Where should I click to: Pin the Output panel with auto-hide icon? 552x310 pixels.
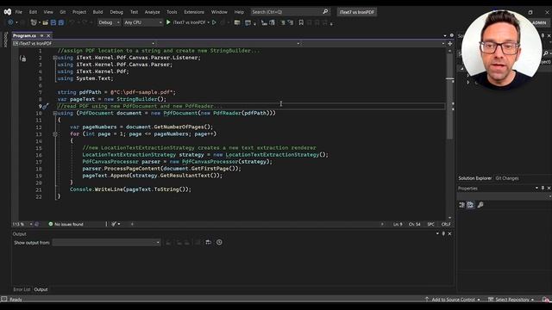point(443,233)
